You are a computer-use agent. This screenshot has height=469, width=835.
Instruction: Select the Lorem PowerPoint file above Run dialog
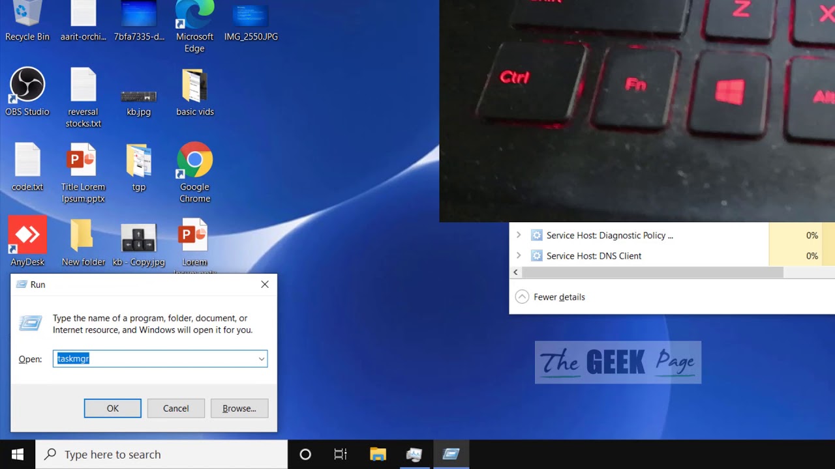(194, 244)
